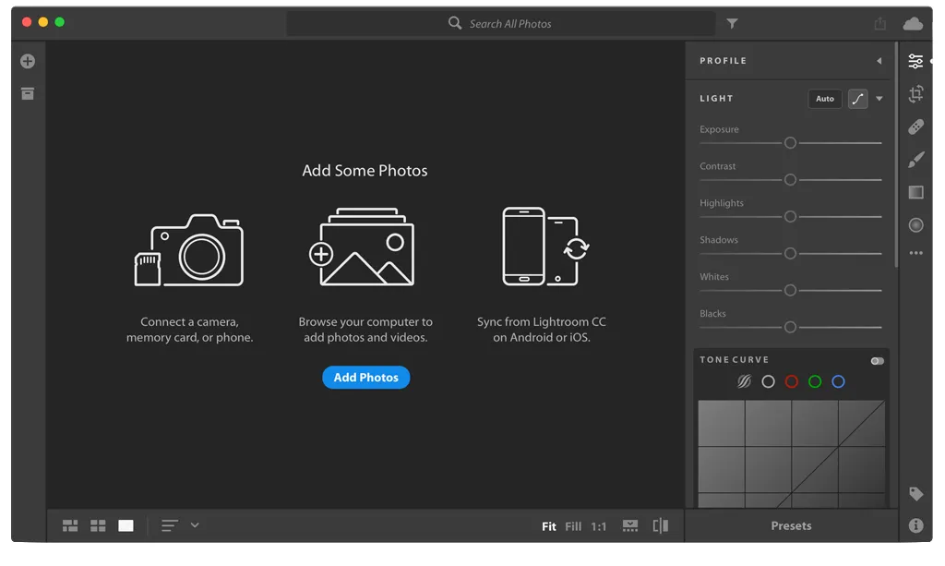
Task: Click the mobile sync phones icon
Action: point(545,247)
